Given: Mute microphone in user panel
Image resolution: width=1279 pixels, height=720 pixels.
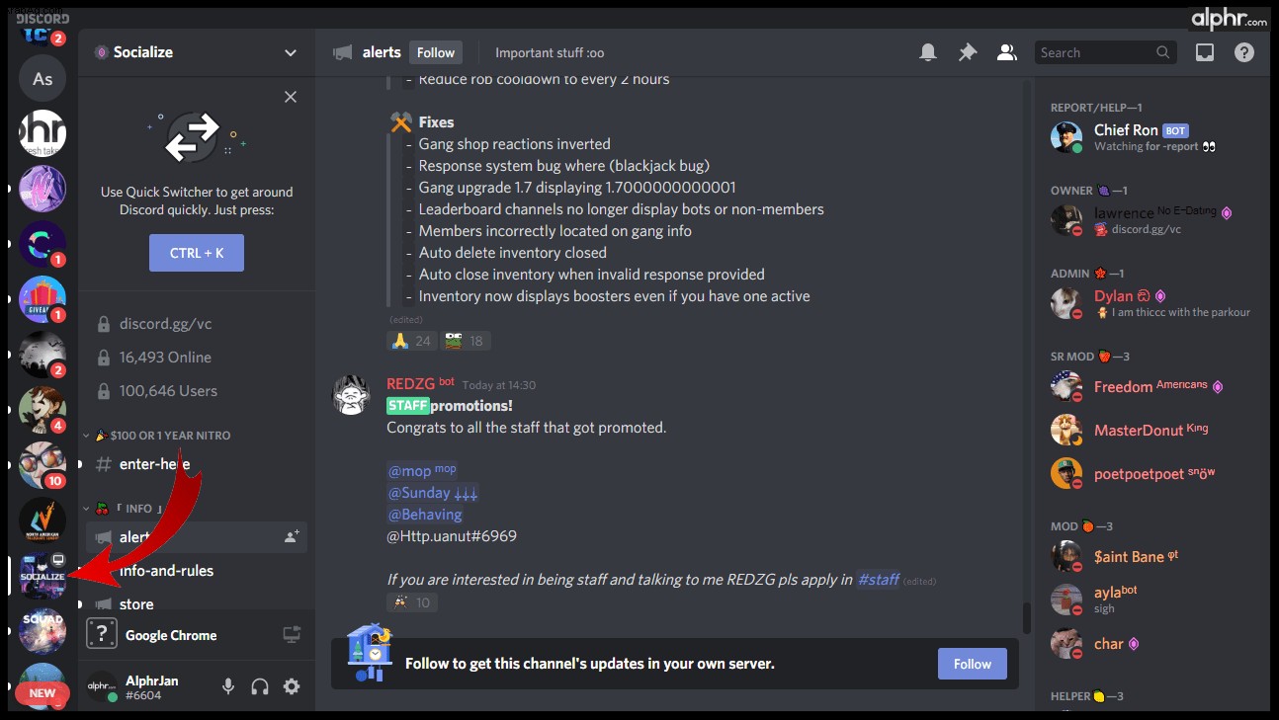Looking at the screenshot, I should 228,686.
